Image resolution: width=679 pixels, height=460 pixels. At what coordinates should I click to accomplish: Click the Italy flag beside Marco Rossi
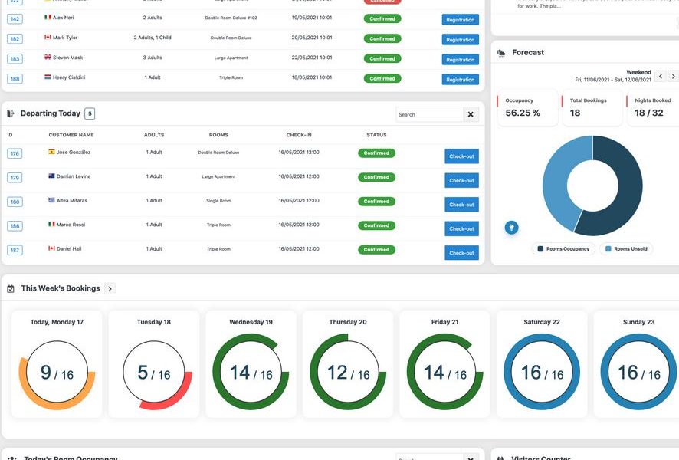coord(51,225)
